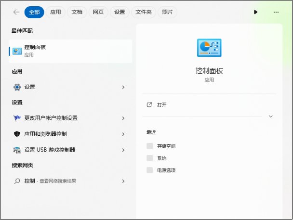
Task: Click the open-external icon beside 打开
Action: [x=149, y=104]
